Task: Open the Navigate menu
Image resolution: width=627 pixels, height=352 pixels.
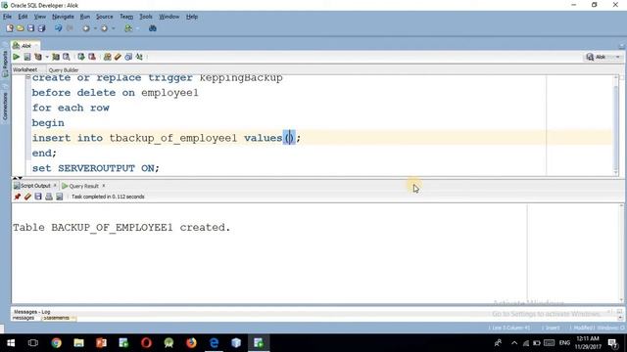Action: point(63,17)
